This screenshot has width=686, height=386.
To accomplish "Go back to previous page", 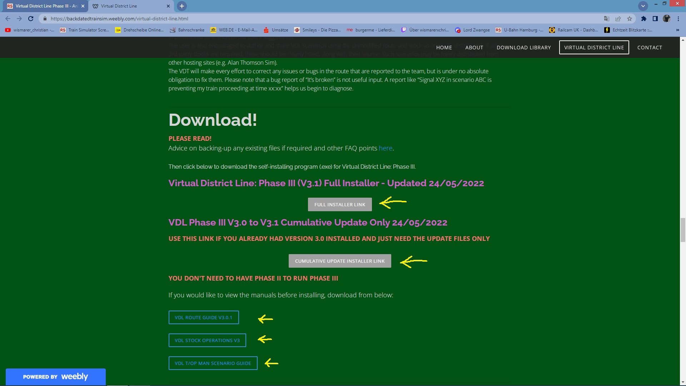I will point(8,19).
